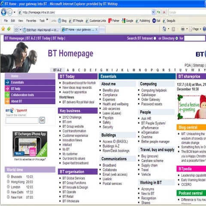Open the Rail Links bar shortcut
This screenshot has width=206, height=206.
[x=156, y=21]
